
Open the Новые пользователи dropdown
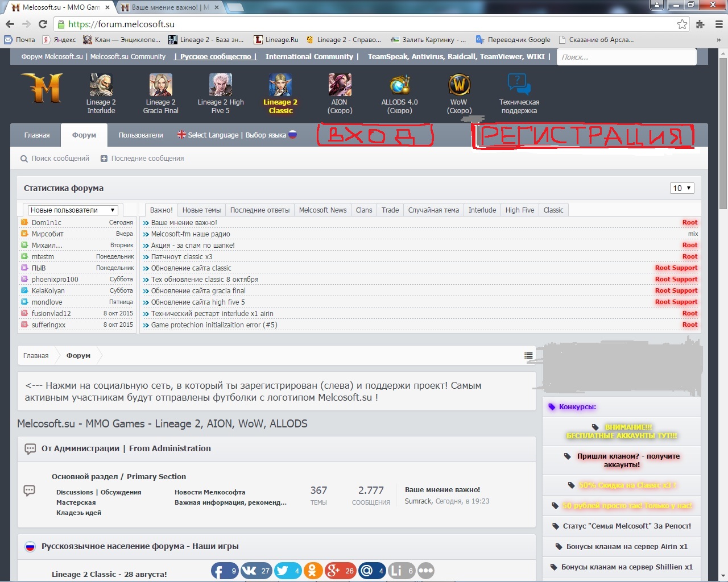coord(73,210)
